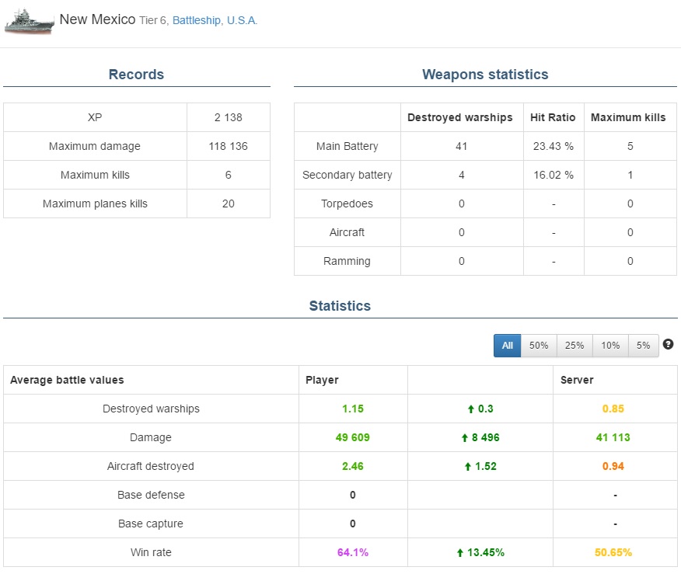The image size is (681, 574).
Task: Click the Win rate up arrow icon
Action: [460, 553]
